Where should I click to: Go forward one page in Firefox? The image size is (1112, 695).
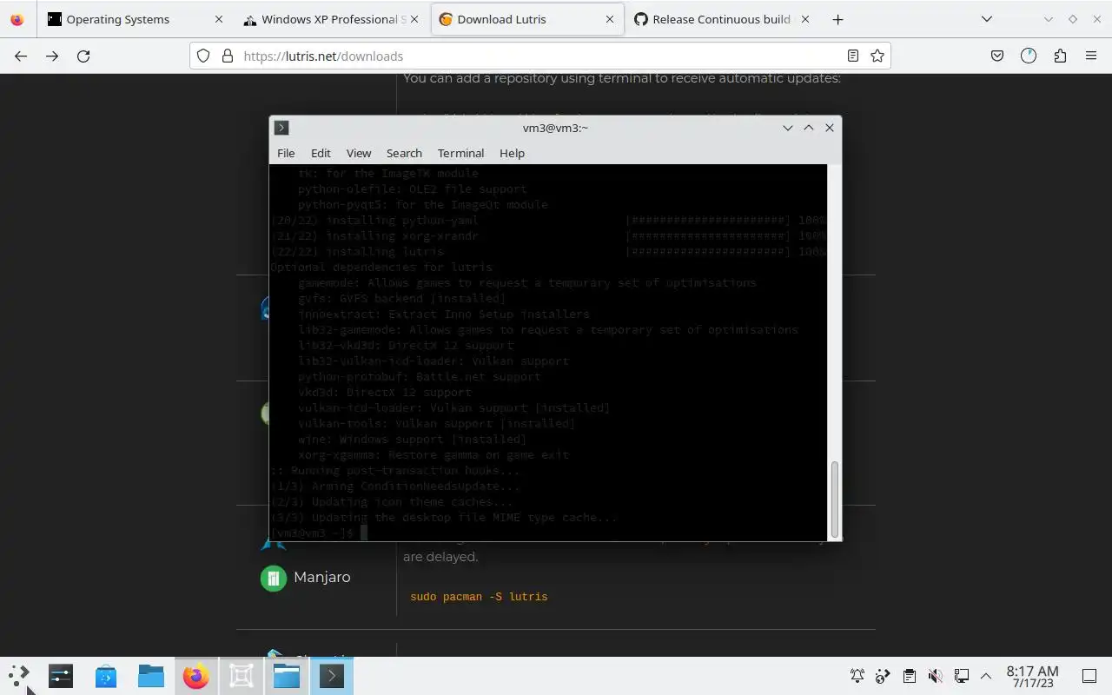tap(52, 56)
